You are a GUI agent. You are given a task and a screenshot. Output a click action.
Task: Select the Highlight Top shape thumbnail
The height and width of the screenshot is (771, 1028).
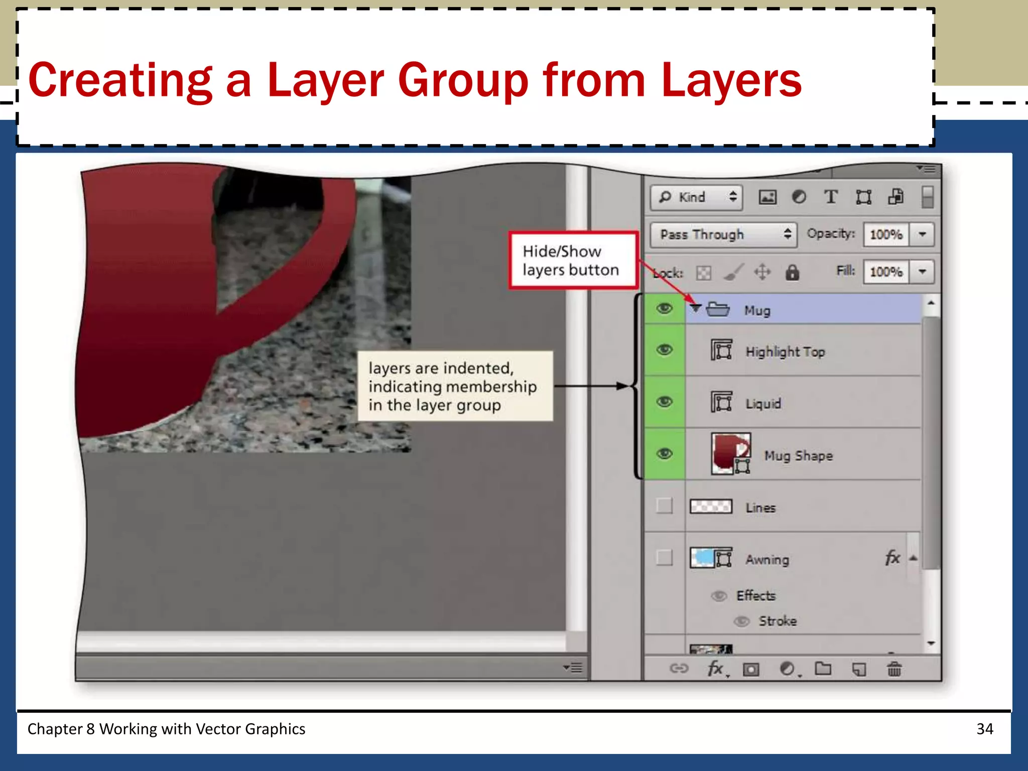pyautogui.click(x=721, y=350)
